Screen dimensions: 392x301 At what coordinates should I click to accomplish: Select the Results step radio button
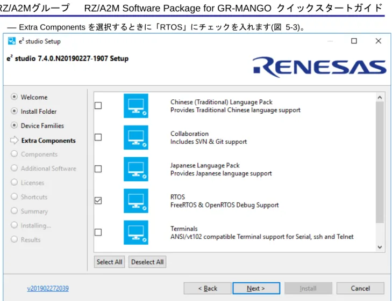point(15,239)
